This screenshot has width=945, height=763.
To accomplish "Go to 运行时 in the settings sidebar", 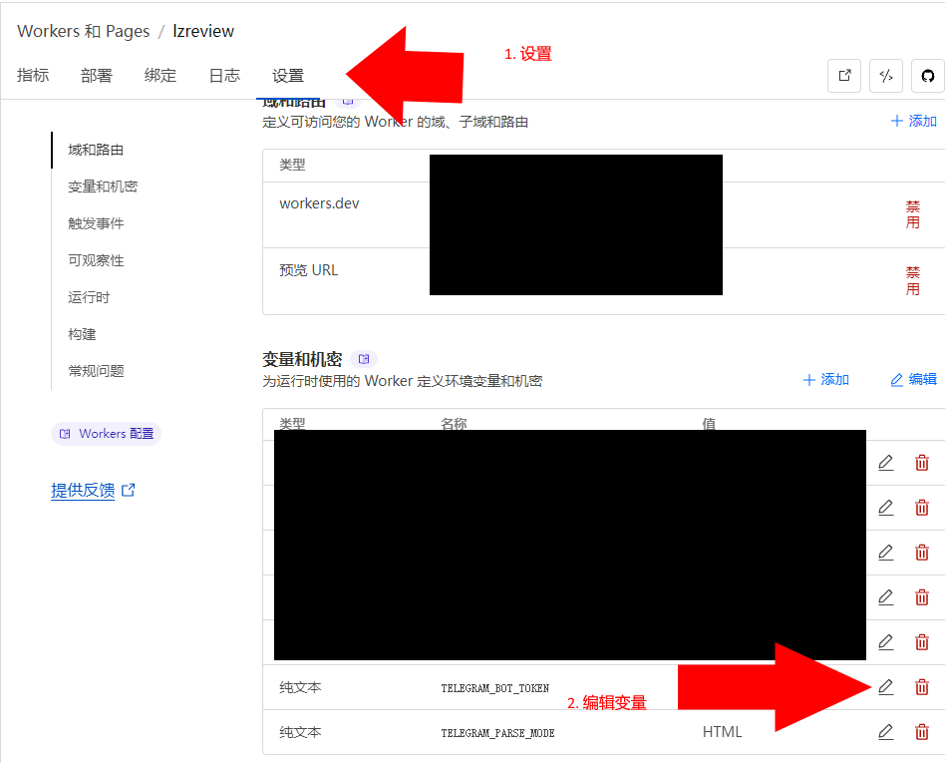I will [89, 297].
